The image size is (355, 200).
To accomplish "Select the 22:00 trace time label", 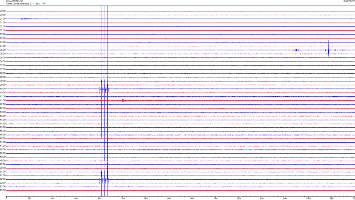I will point(3,179).
